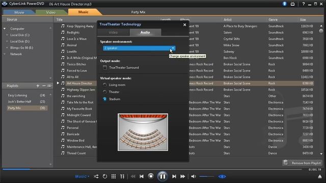This screenshot has width=326, height=183.
Task: Collapse the Computer tree node
Action: 5,28
